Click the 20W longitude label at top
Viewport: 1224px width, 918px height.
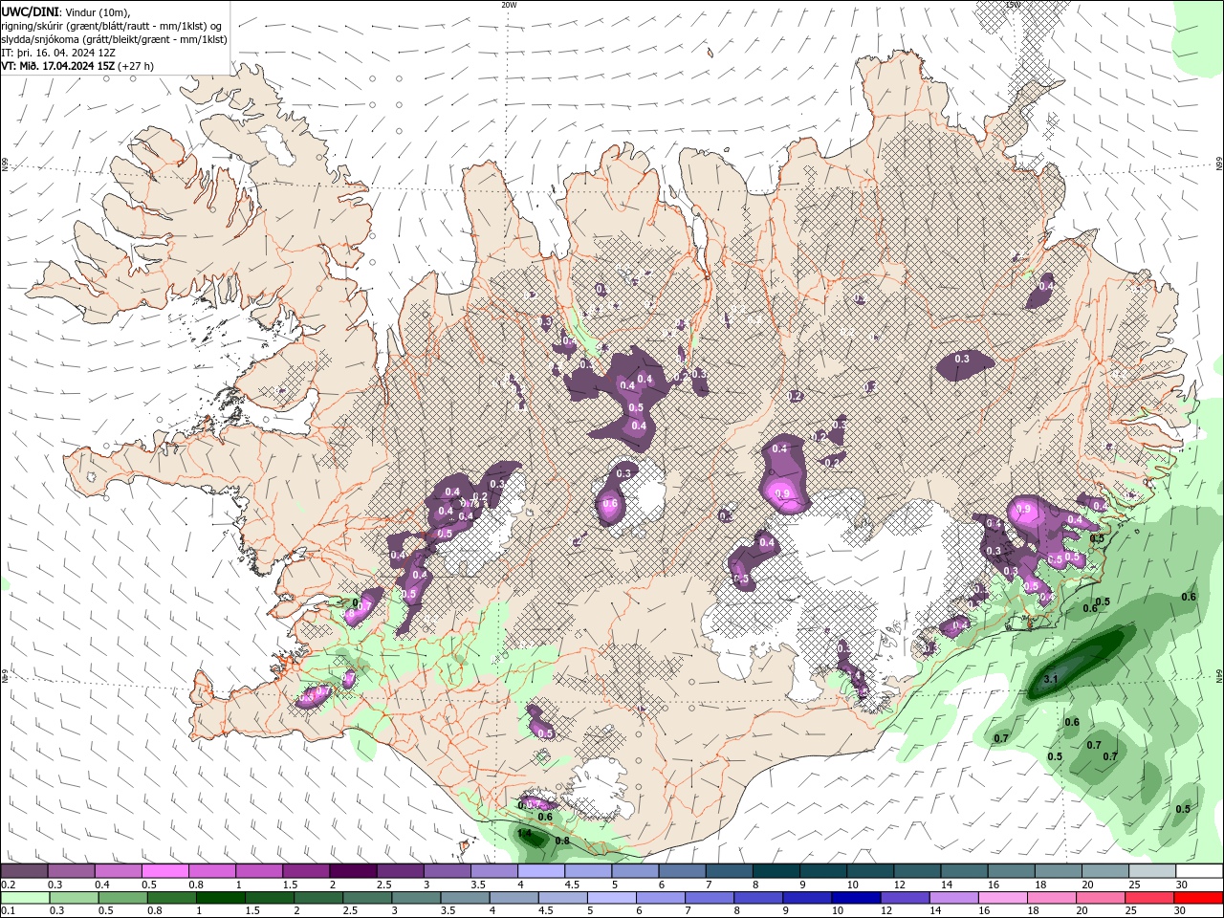tap(509, 5)
